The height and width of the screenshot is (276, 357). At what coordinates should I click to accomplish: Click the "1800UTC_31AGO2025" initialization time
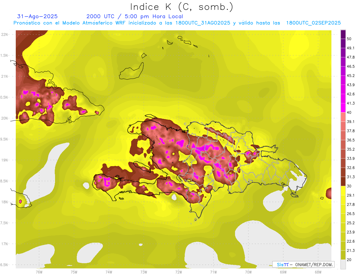pos(203,23)
